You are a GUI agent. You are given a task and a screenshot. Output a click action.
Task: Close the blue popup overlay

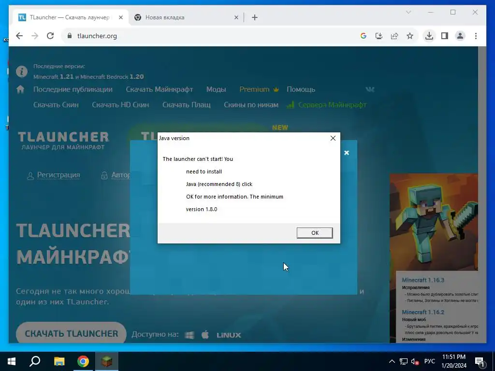(347, 153)
